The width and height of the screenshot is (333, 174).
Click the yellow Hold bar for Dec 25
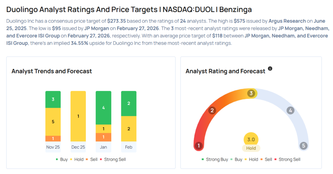pyautogui.click(x=78, y=116)
